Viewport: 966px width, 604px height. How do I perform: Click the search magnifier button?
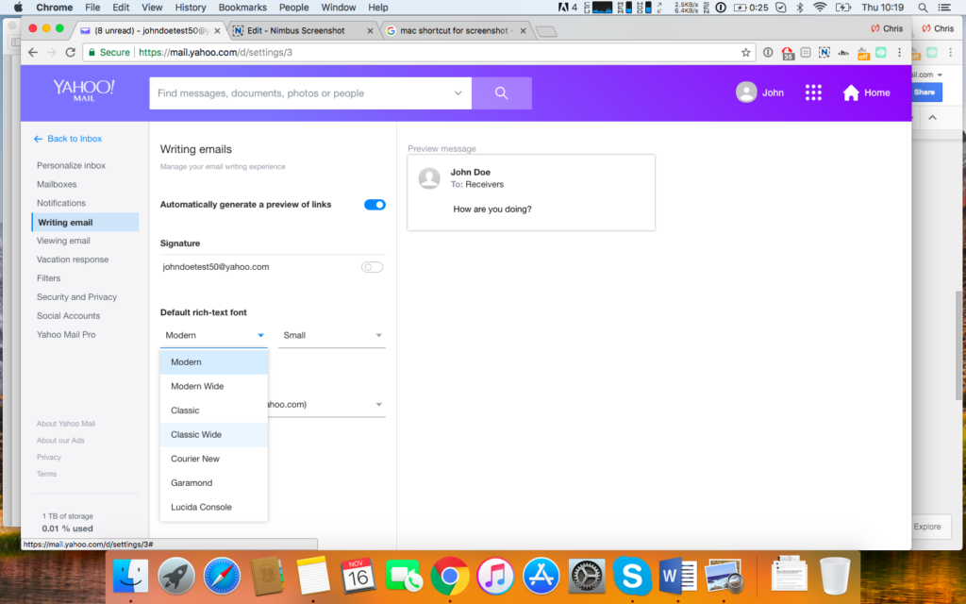[x=501, y=93]
